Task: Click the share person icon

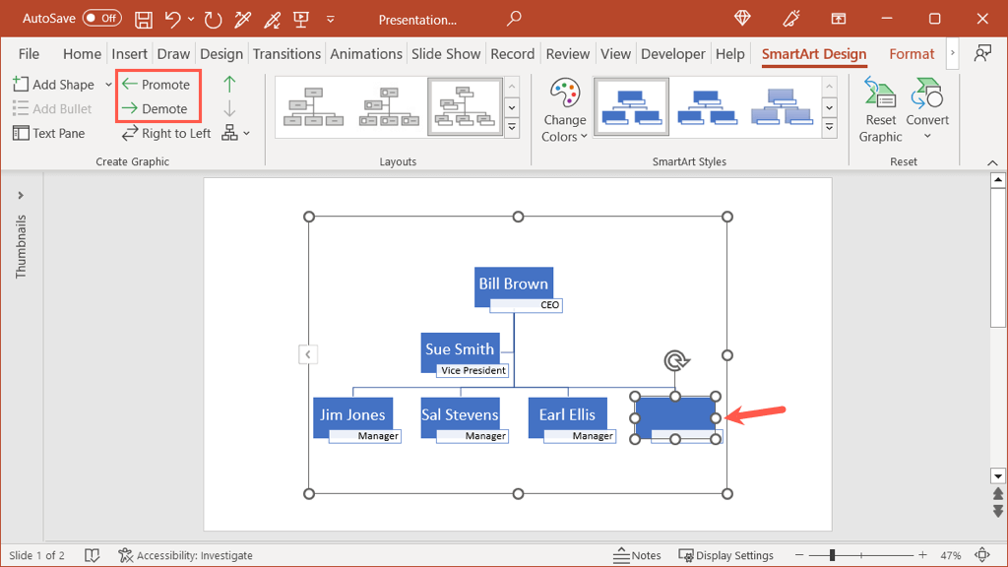Action: tap(982, 53)
